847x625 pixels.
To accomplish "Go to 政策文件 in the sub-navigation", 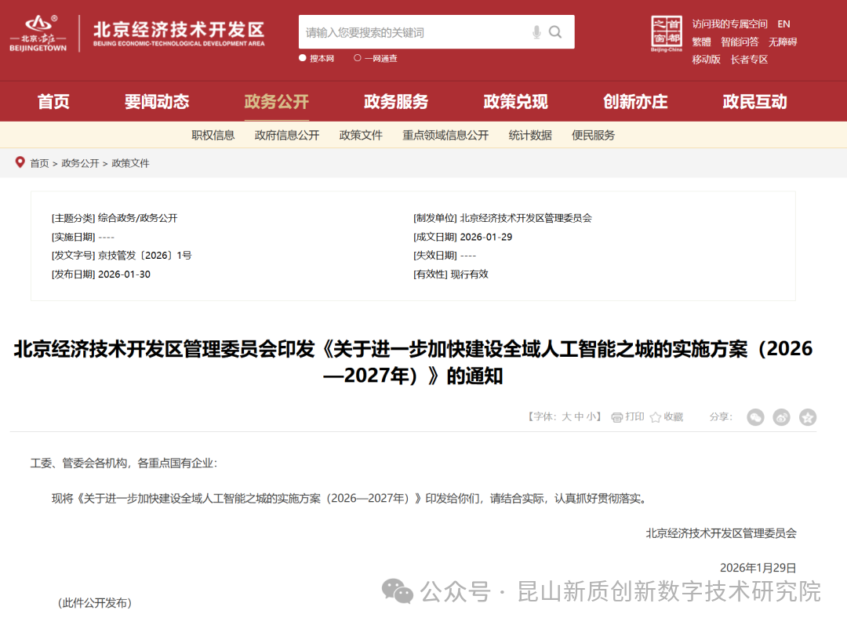I will [x=361, y=135].
